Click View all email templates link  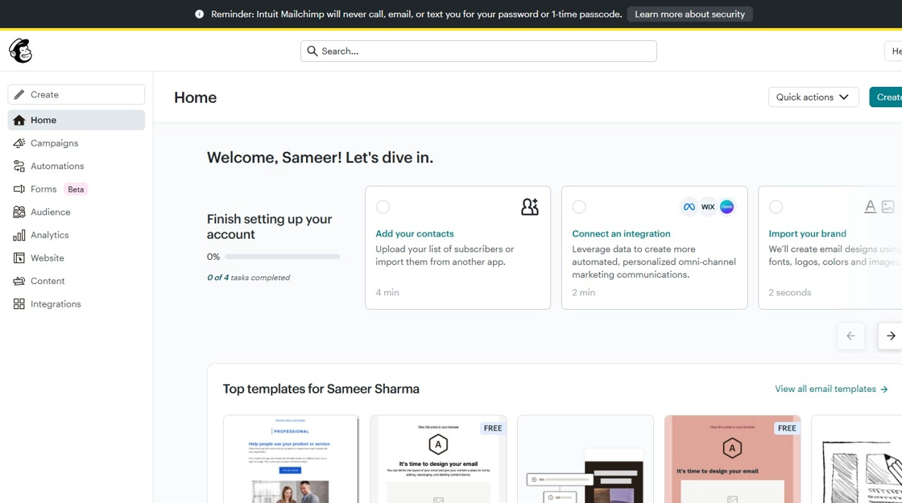coord(831,390)
